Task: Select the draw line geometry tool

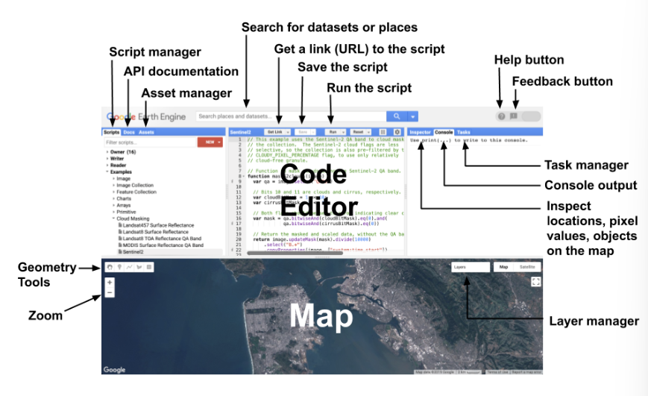Action: coord(129,267)
